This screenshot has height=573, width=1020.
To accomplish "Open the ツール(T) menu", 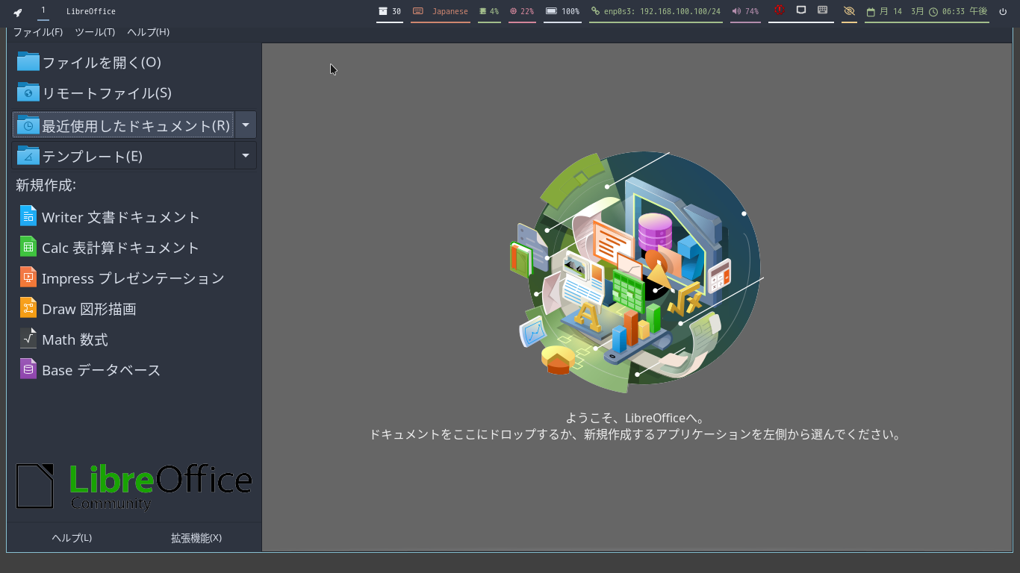I will tap(95, 32).
